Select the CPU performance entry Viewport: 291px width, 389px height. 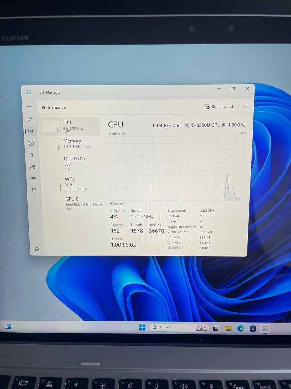[x=69, y=126]
